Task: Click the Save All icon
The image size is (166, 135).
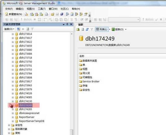Action: click(x=62, y=14)
